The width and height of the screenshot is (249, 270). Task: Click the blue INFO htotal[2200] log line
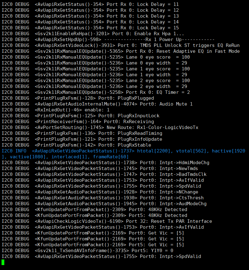(x=123, y=151)
